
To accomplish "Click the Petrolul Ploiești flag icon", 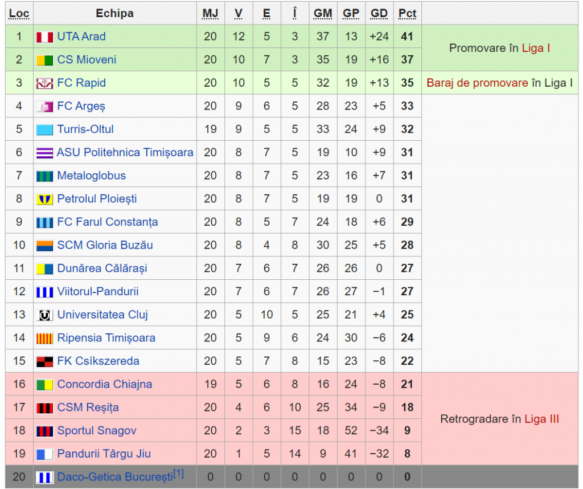I will click(44, 199).
